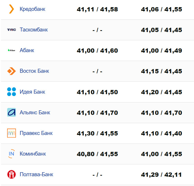194x186 pixels.
Task: Click the Правекс Банк logo icon
Action: 11,133
